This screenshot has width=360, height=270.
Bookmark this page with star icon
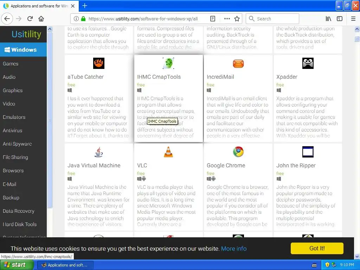coord(237,19)
